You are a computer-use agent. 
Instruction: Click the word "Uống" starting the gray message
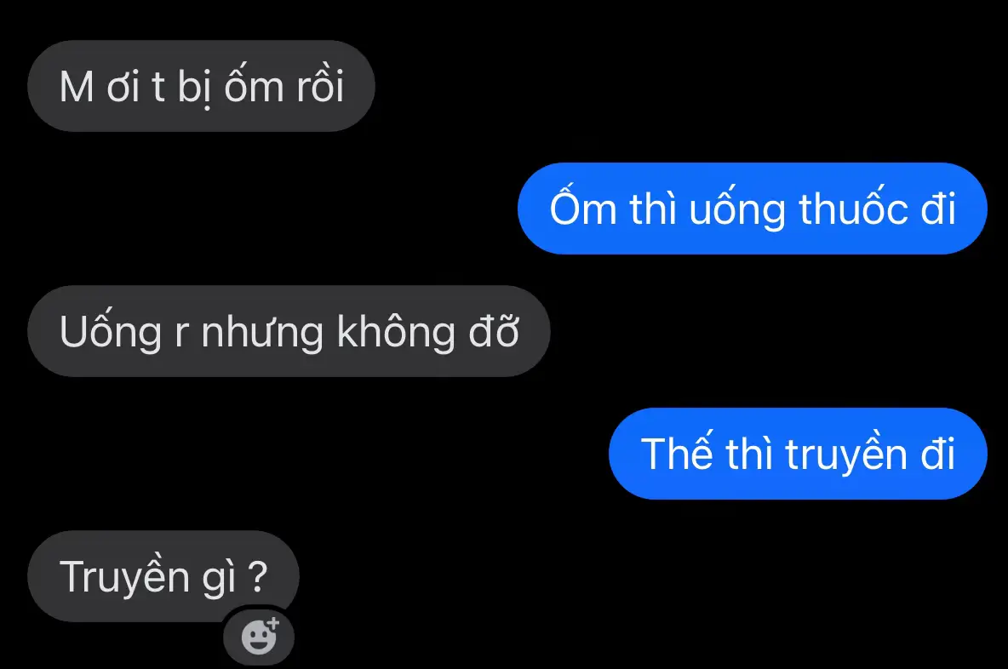pos(111,332)
